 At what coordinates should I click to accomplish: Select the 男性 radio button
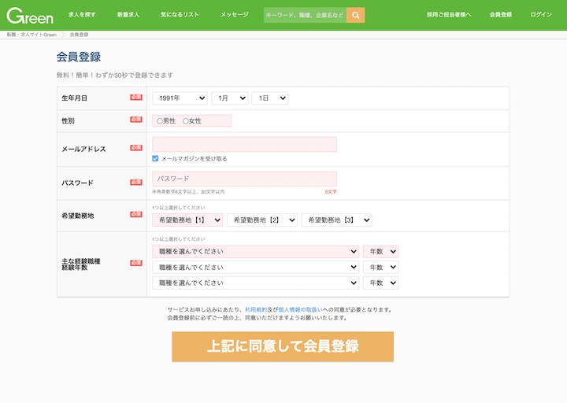[160, 121]
